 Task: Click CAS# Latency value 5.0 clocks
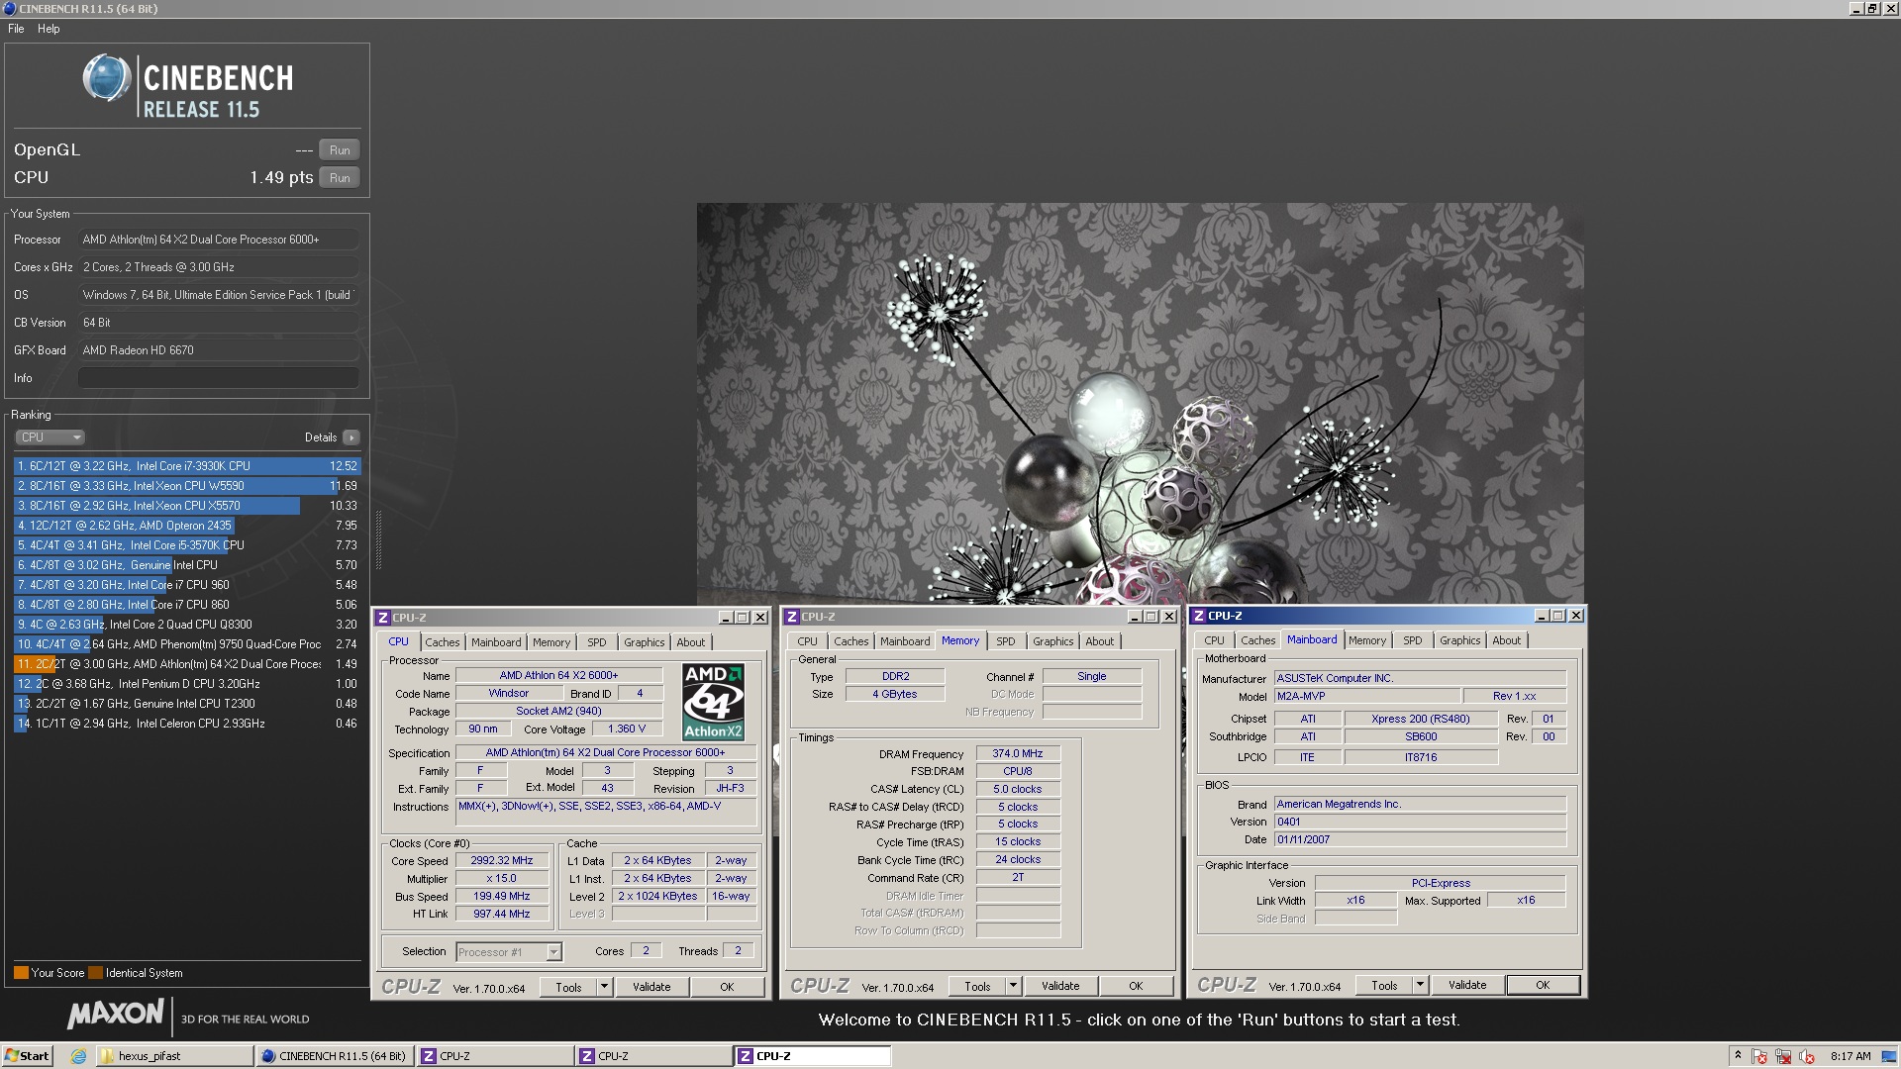[1018, 790]
